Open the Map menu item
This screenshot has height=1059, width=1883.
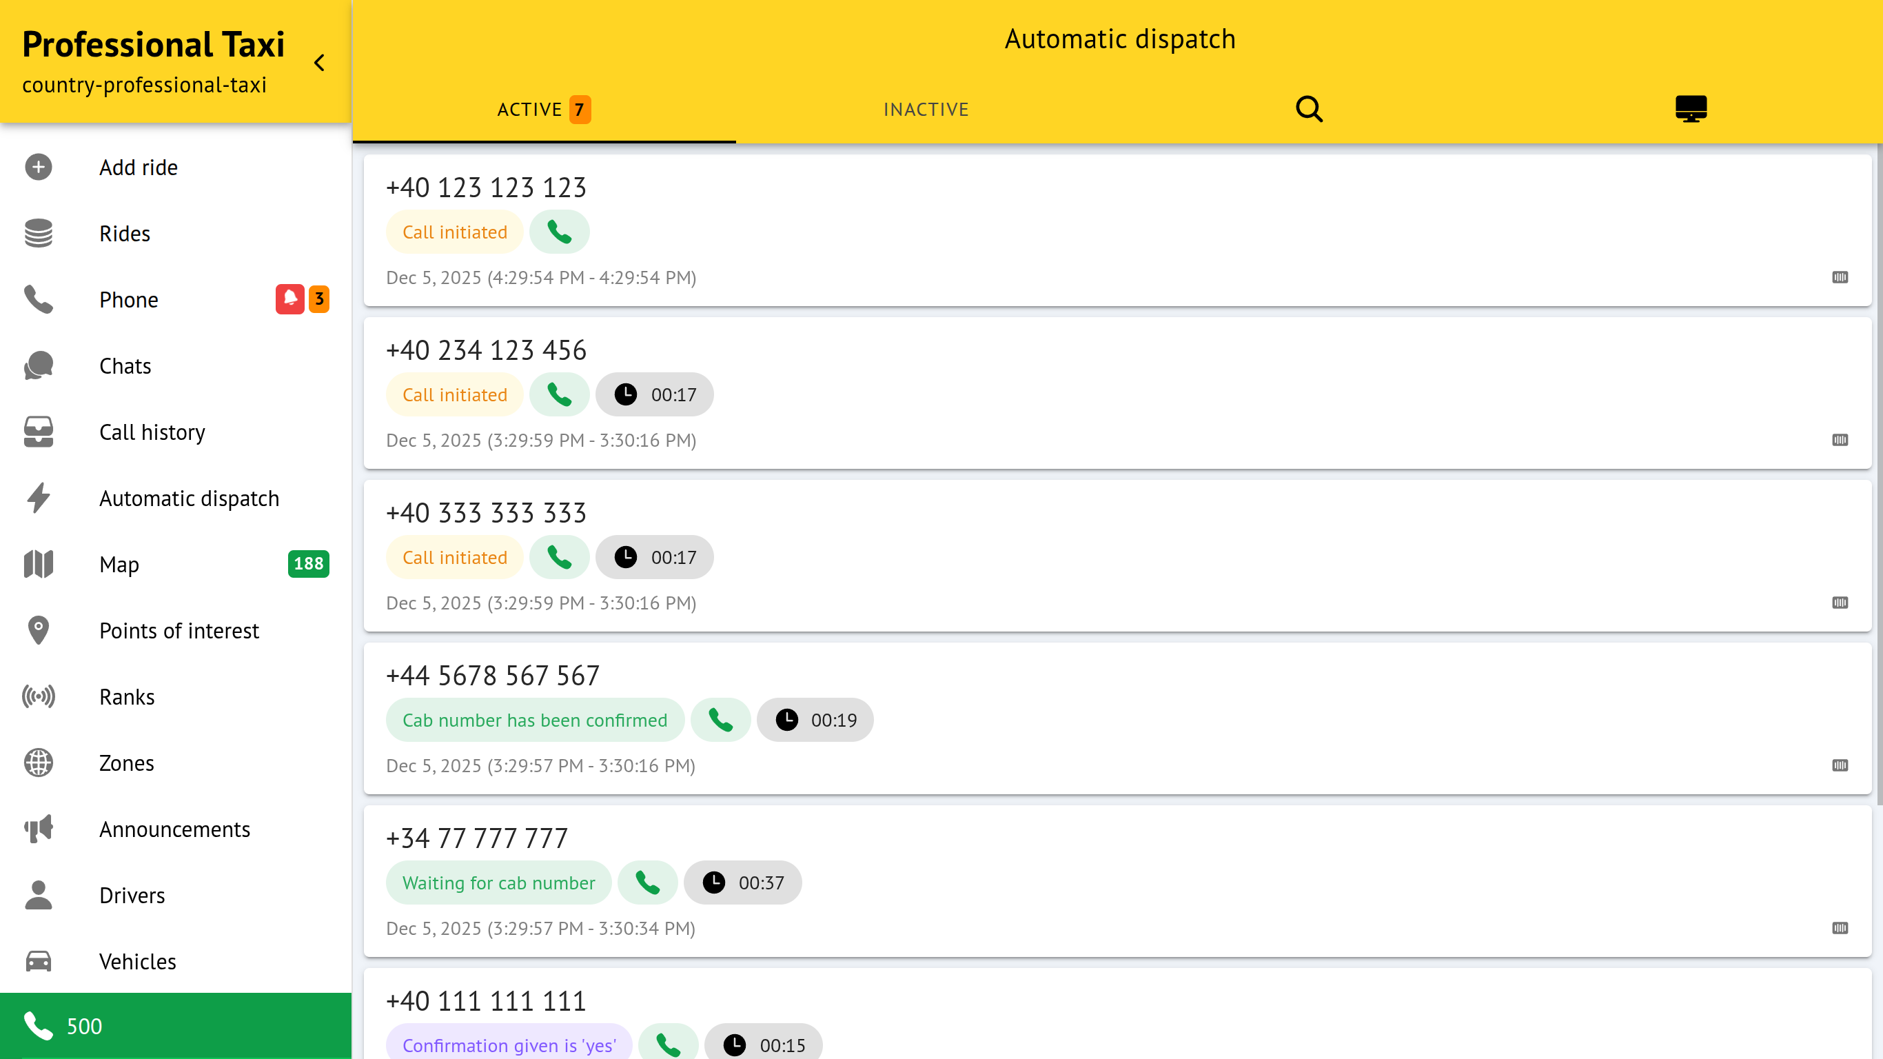point(119,564)
